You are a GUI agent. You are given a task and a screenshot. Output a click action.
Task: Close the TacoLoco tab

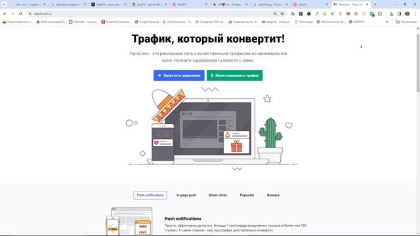[x=367, y=5]
